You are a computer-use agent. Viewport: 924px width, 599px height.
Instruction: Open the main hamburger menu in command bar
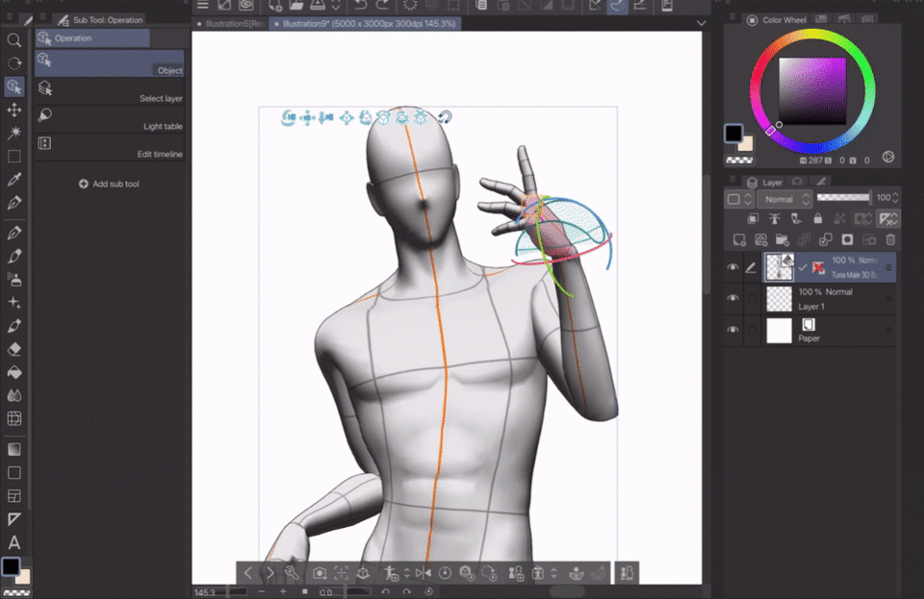203,6
